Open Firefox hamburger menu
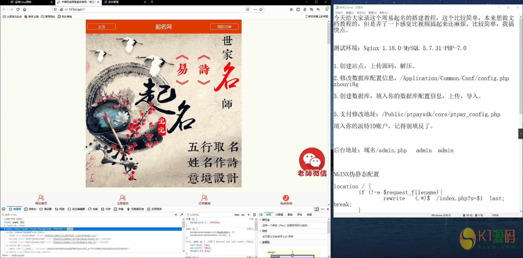 [x=327, y=9]
